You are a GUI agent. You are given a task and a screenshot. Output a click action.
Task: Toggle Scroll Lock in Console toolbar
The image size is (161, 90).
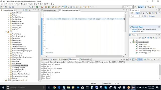tap(133, 59)
